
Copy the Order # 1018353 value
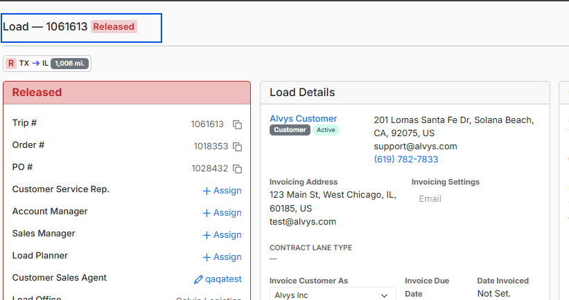[237, 147]
